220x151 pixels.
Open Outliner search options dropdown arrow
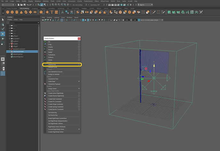click(38, 23)
